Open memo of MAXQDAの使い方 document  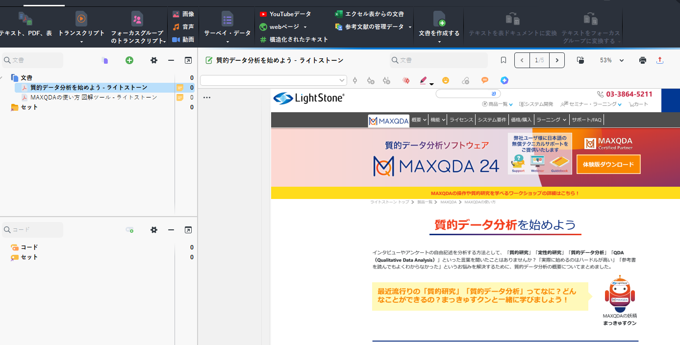pyautogui.click(x=180, y=98)
